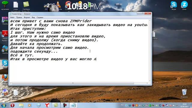Switch to Camtasia Studio in the taskbar
This screenshot has height=108, width=192.
coord(56,105)
